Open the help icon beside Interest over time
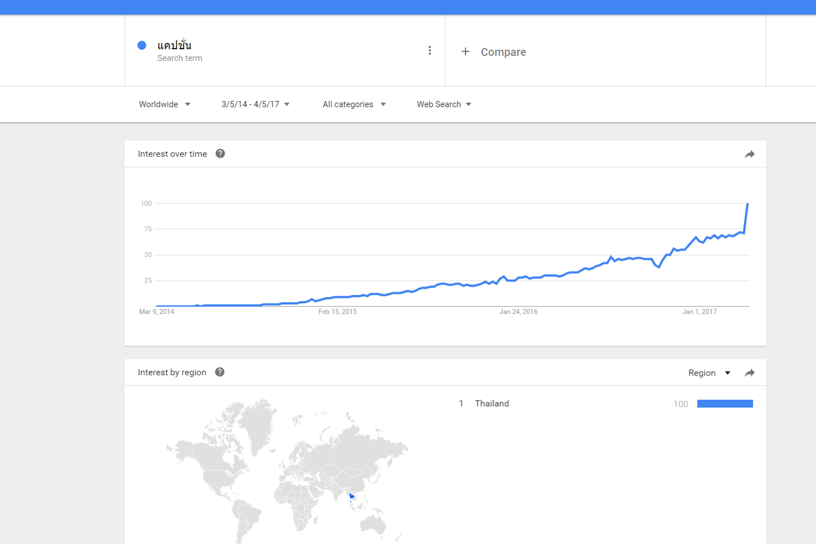 pyautogui.click(x=220, y=153)
